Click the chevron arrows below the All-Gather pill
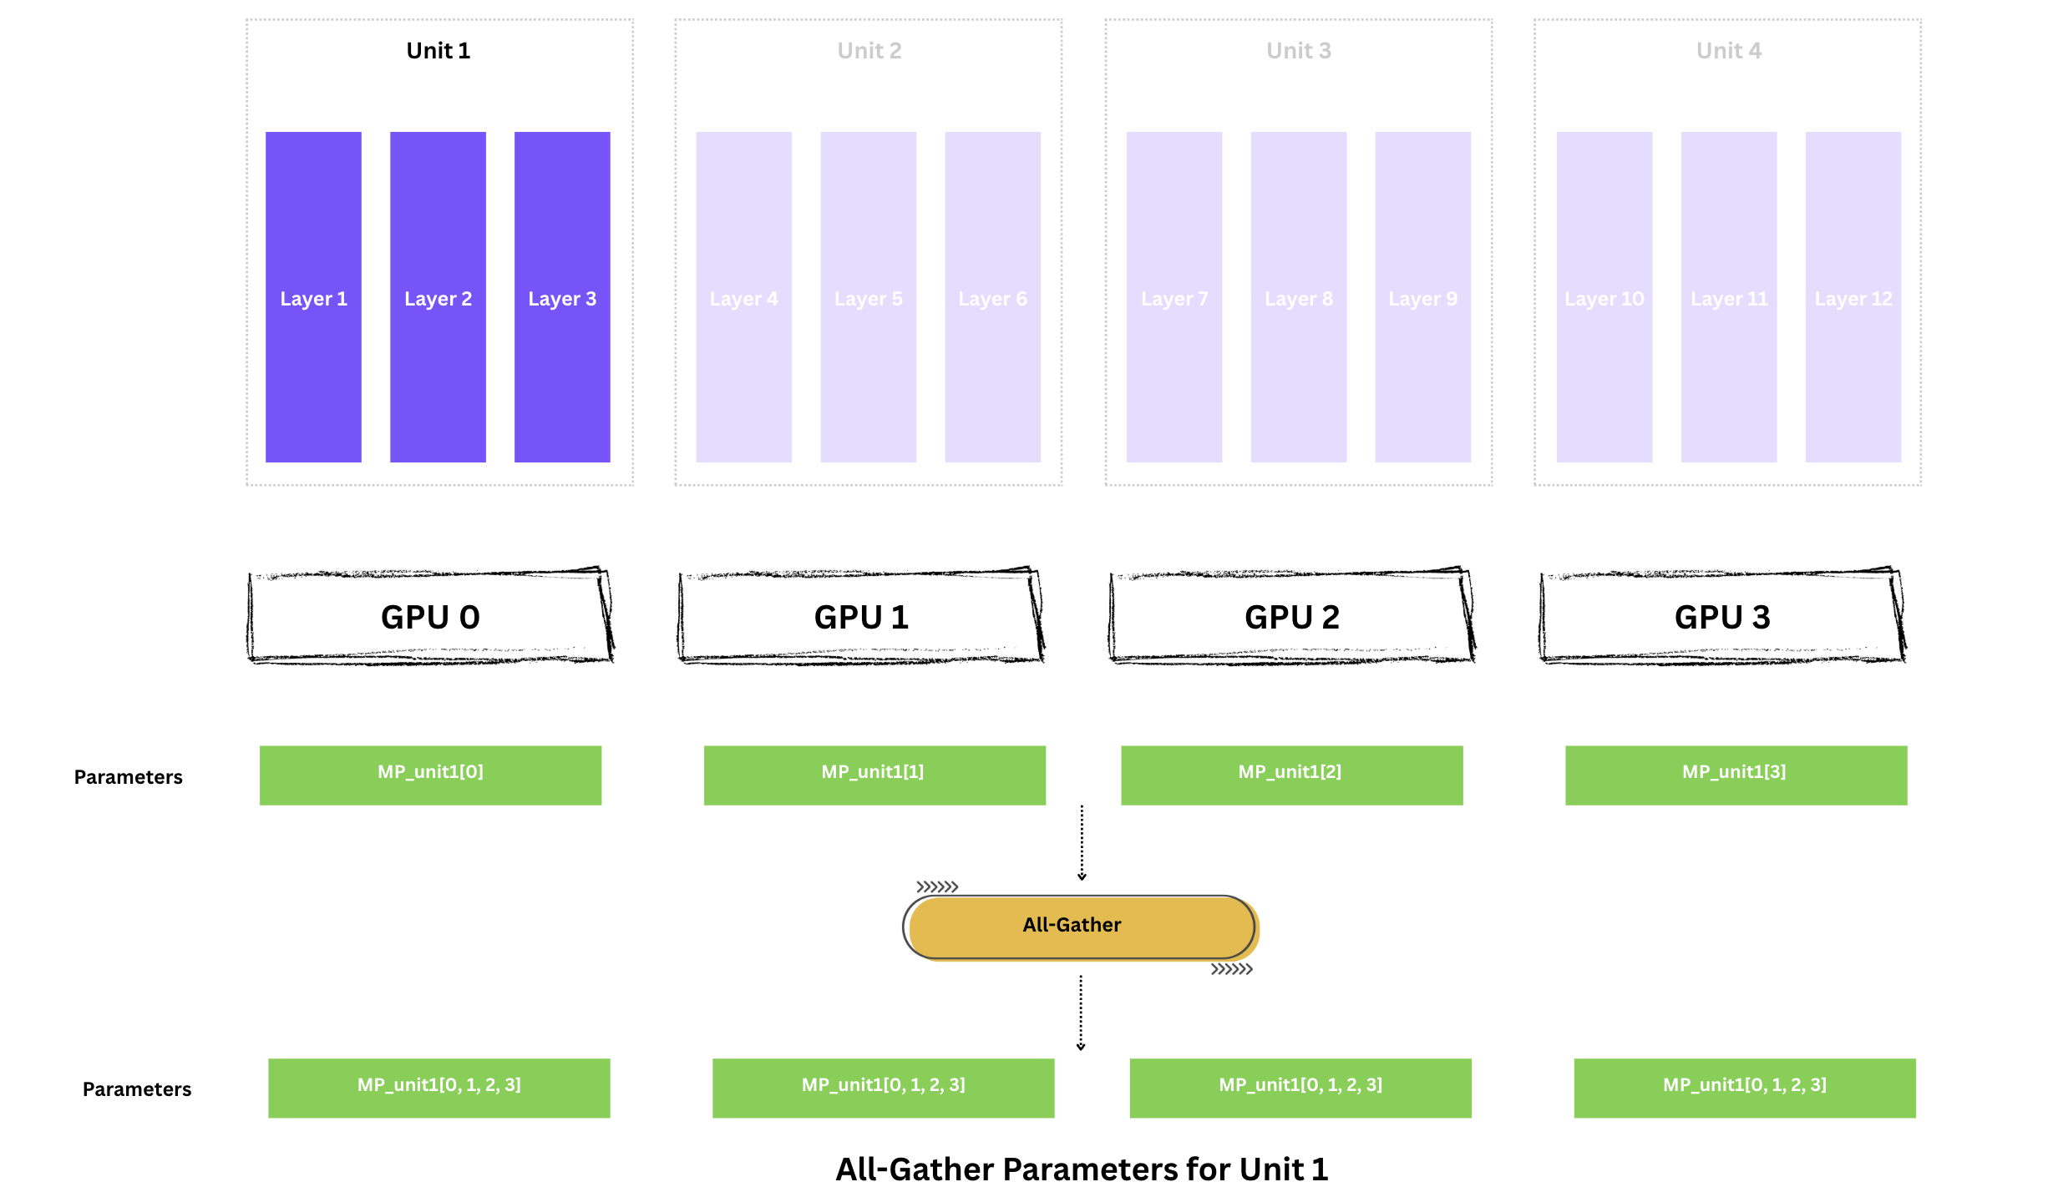 pos(1232,969)
